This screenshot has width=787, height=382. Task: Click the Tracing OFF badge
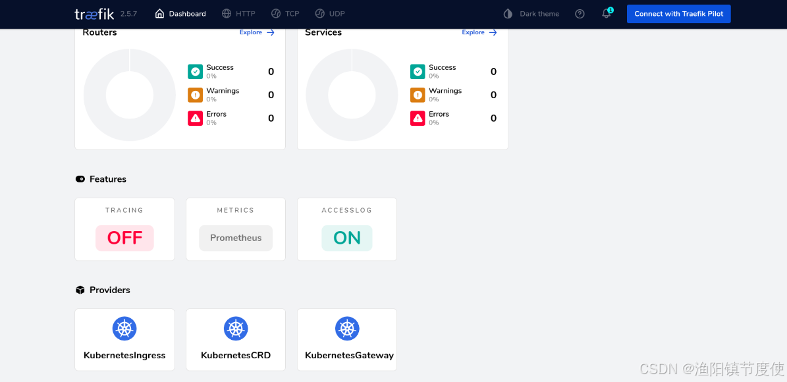pyautogui.click(x=124, y=238)
